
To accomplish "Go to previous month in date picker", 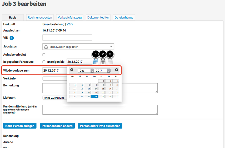I will click(72, 70).
